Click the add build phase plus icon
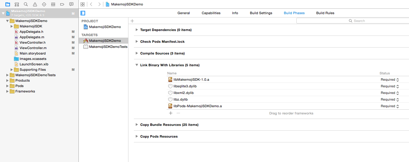This screenshot has width=409, height=162. pos(132,21)
